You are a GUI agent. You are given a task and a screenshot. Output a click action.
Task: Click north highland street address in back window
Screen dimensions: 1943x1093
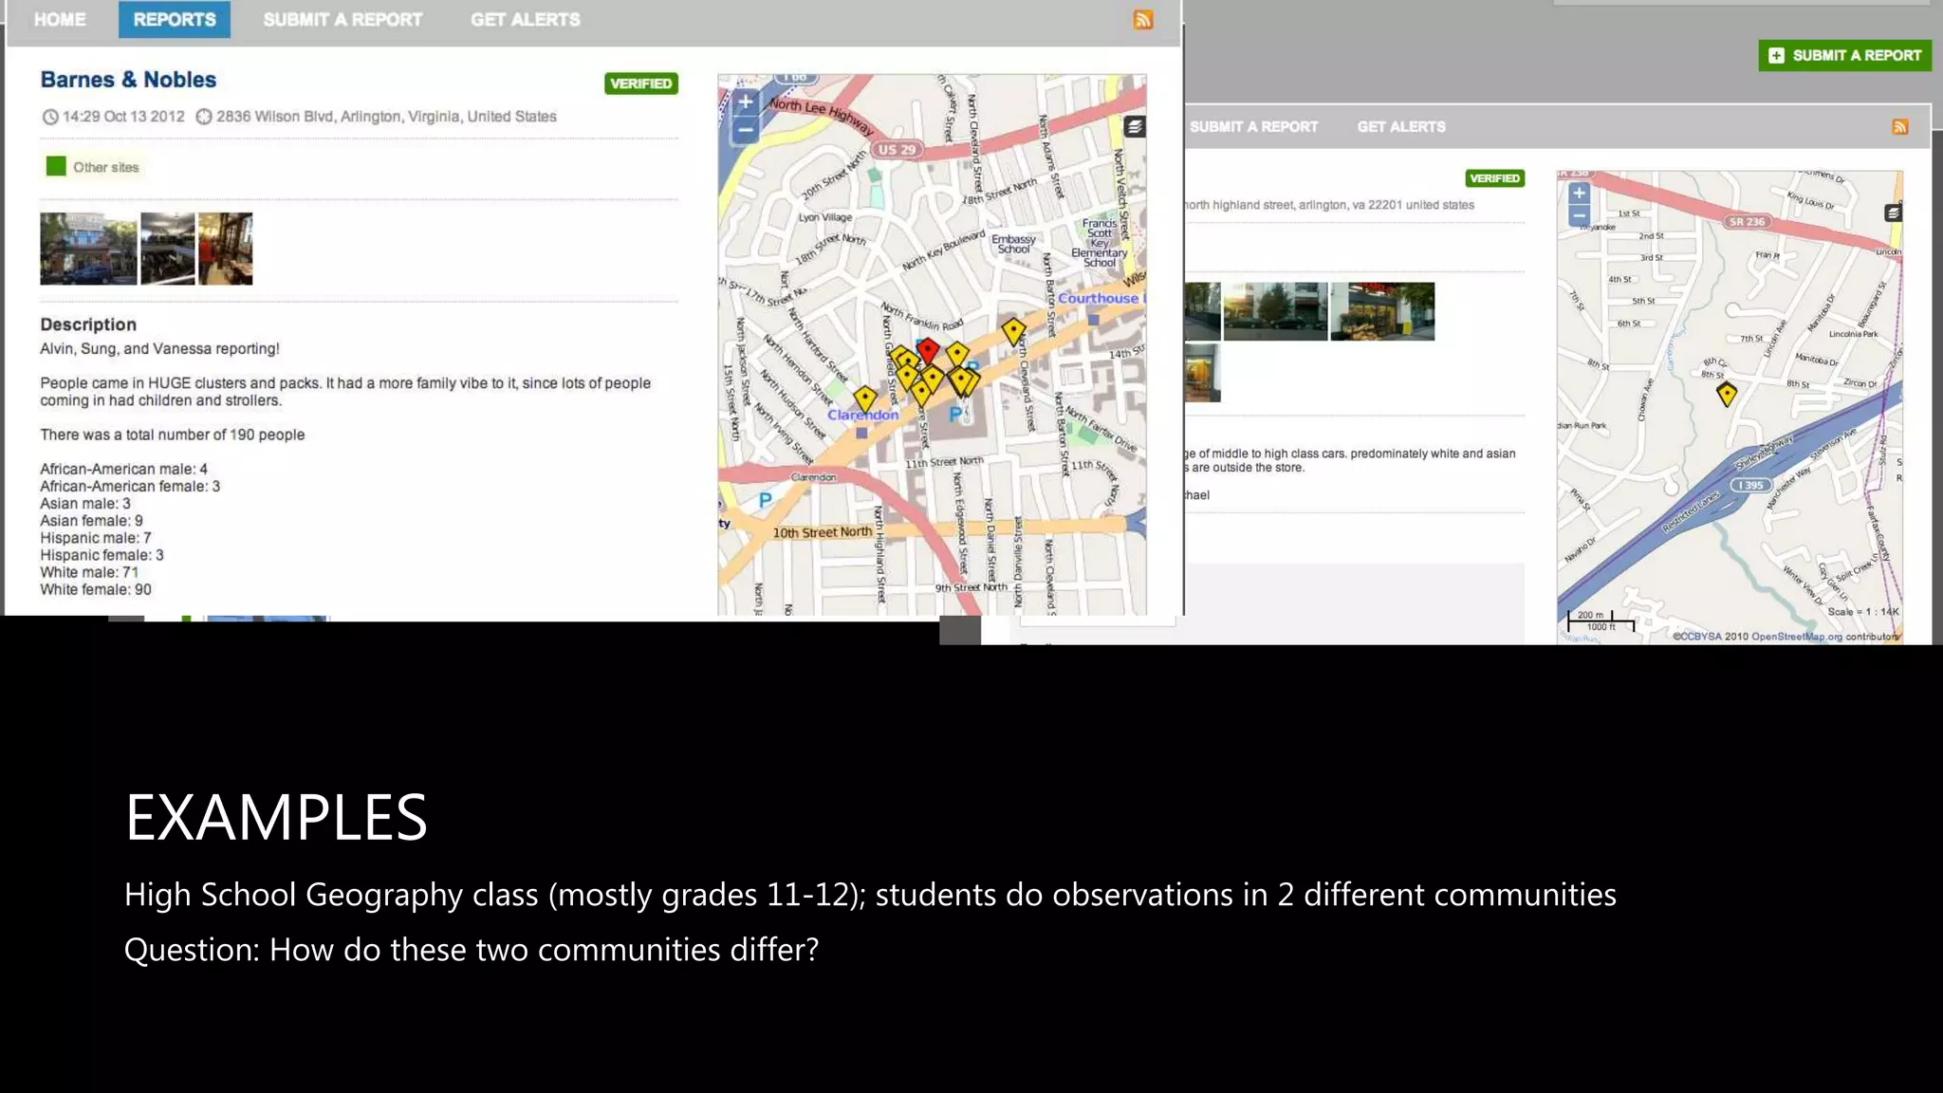tap(1329, 205)
